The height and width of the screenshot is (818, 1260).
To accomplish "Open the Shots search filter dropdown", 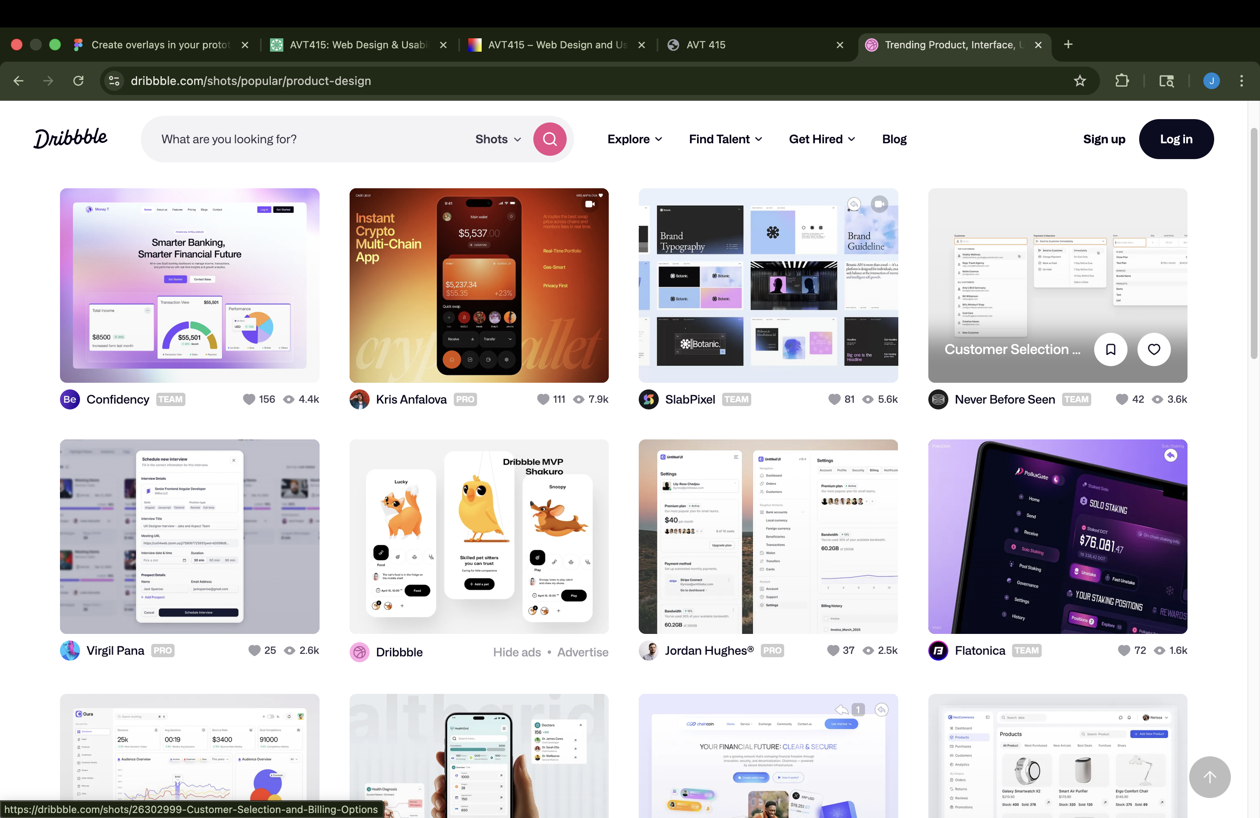I will click(x=497, y=139).
